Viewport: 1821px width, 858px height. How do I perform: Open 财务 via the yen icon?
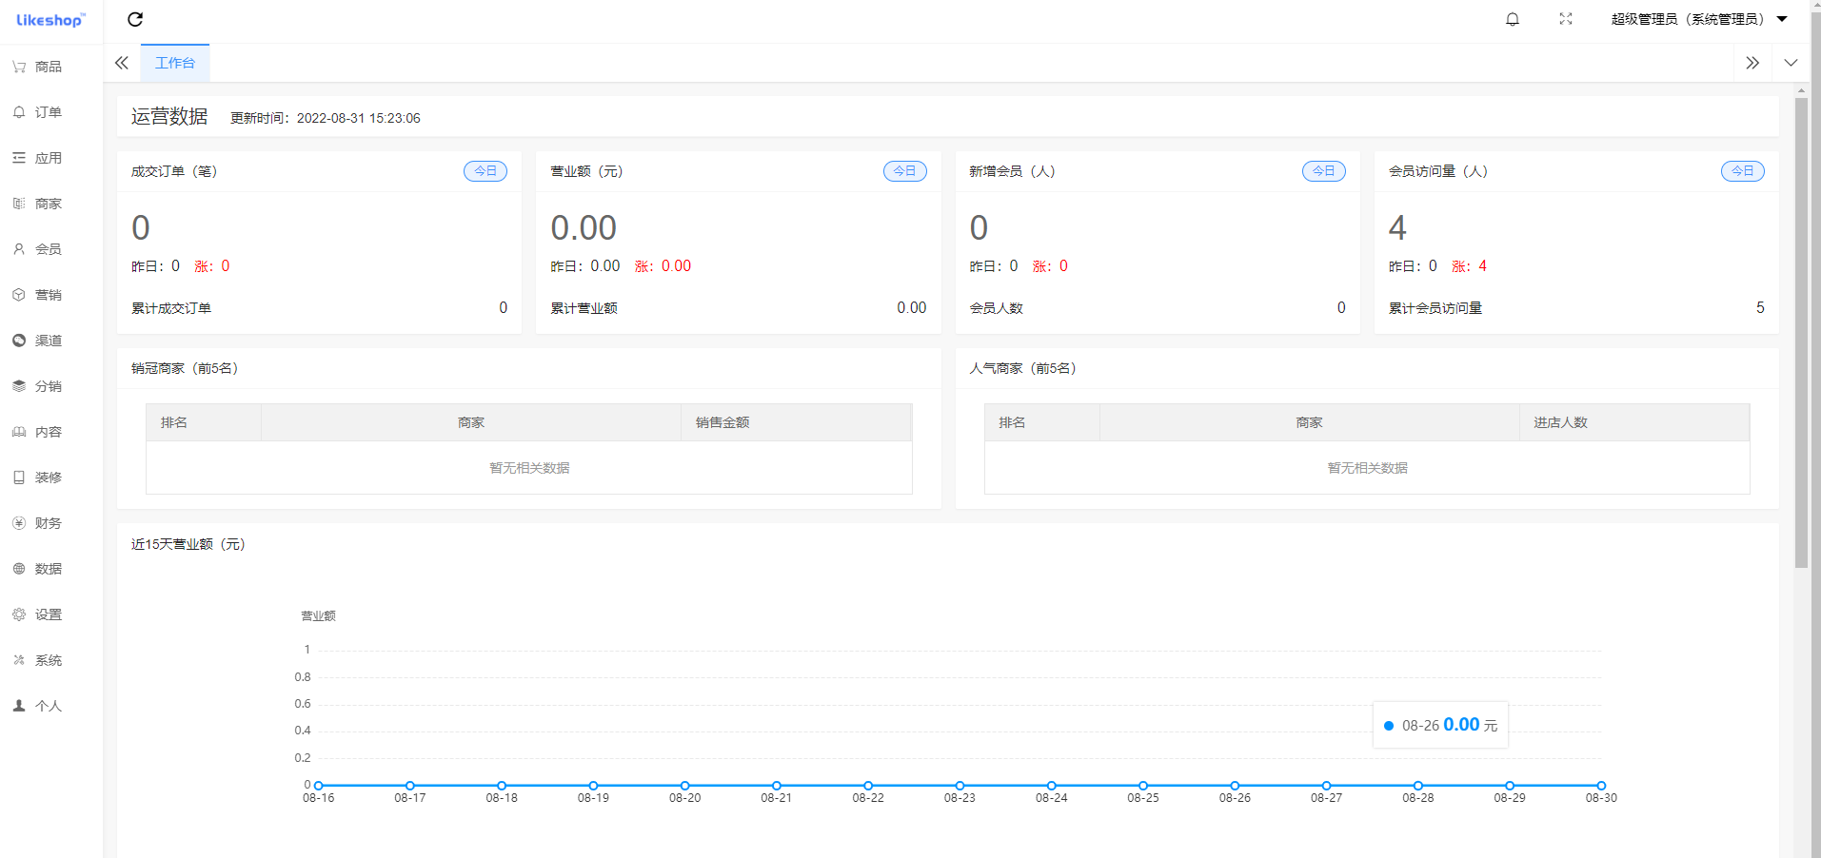pos(19,523)
